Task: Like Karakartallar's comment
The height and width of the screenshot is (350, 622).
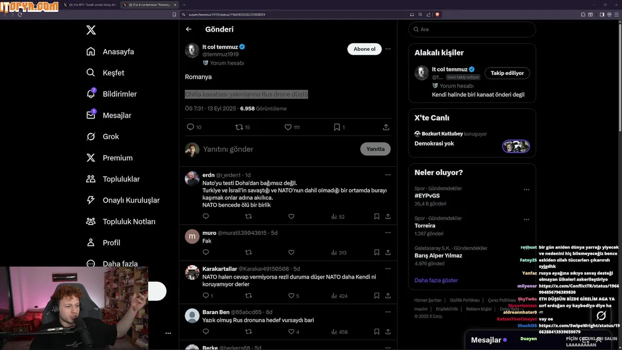Action: point(293,296)
